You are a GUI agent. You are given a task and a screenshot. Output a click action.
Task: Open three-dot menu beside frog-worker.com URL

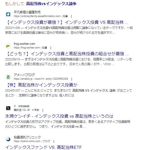click(51, 48)
